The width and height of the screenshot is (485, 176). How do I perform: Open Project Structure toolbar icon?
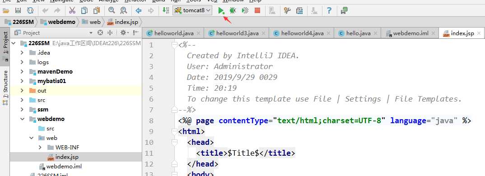299,11
